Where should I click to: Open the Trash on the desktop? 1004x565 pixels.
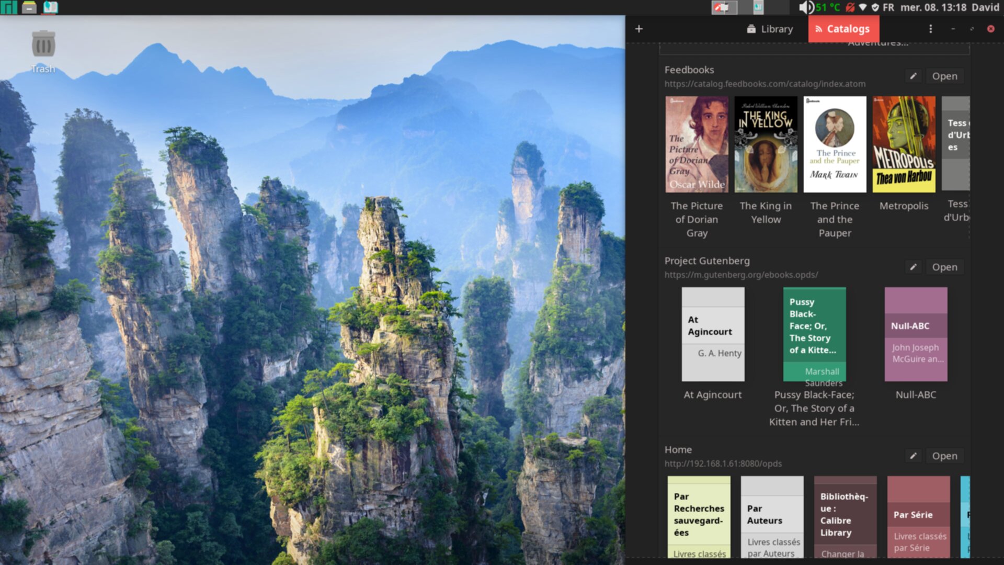(x=43, y=44)
